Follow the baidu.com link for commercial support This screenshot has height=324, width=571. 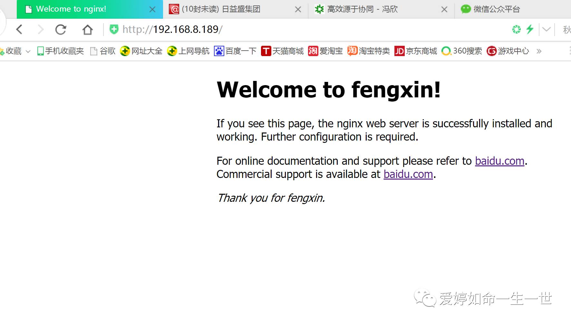click(408, 174)
